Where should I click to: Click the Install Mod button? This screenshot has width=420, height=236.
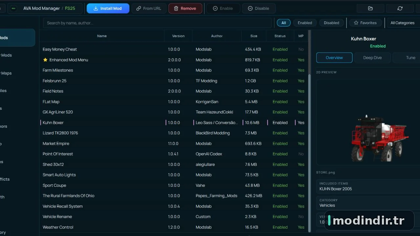point(108,9)
